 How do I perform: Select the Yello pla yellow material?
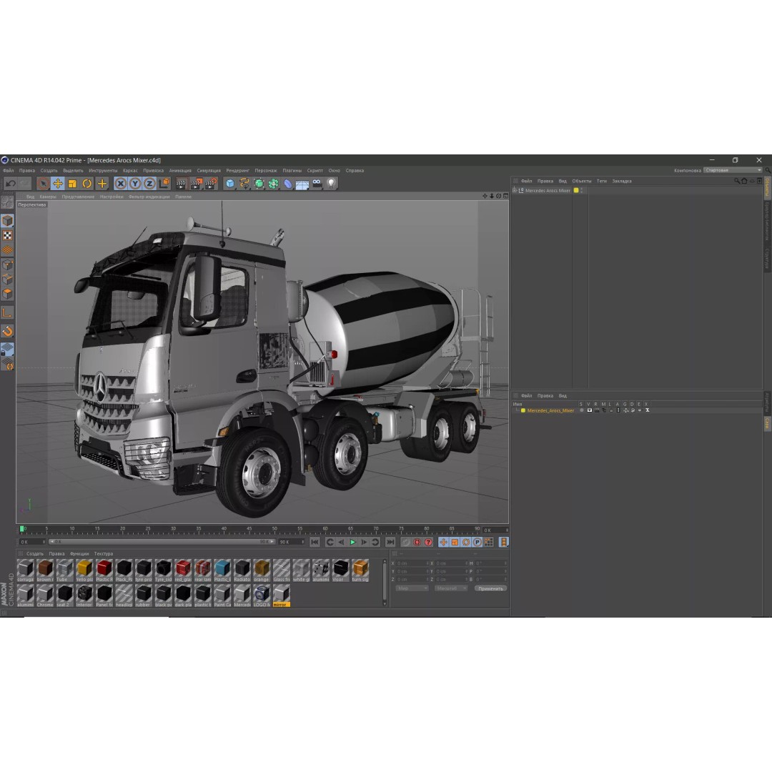pyautogui.click(x=84, y=570)
